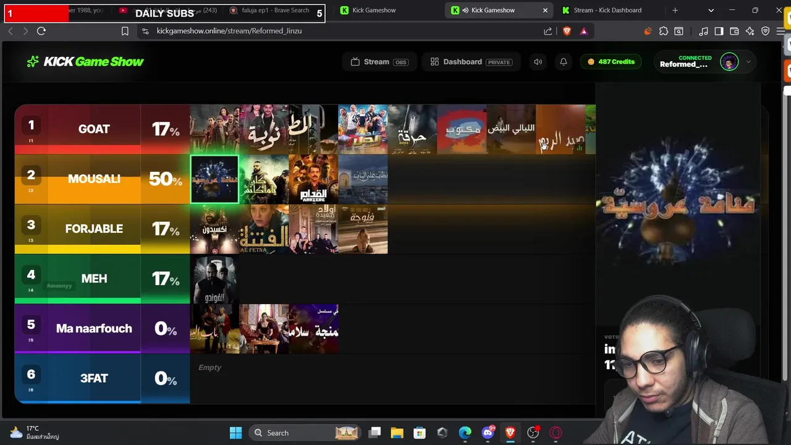791x445 pixels.
Task: Open the magnifier window icon beside the extensions icon
Action: click(x=679, y=31)
